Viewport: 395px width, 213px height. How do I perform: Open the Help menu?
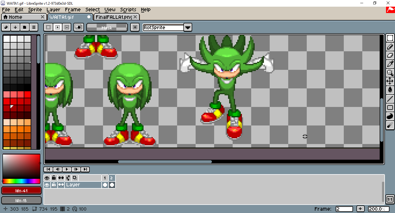point(146,10)
